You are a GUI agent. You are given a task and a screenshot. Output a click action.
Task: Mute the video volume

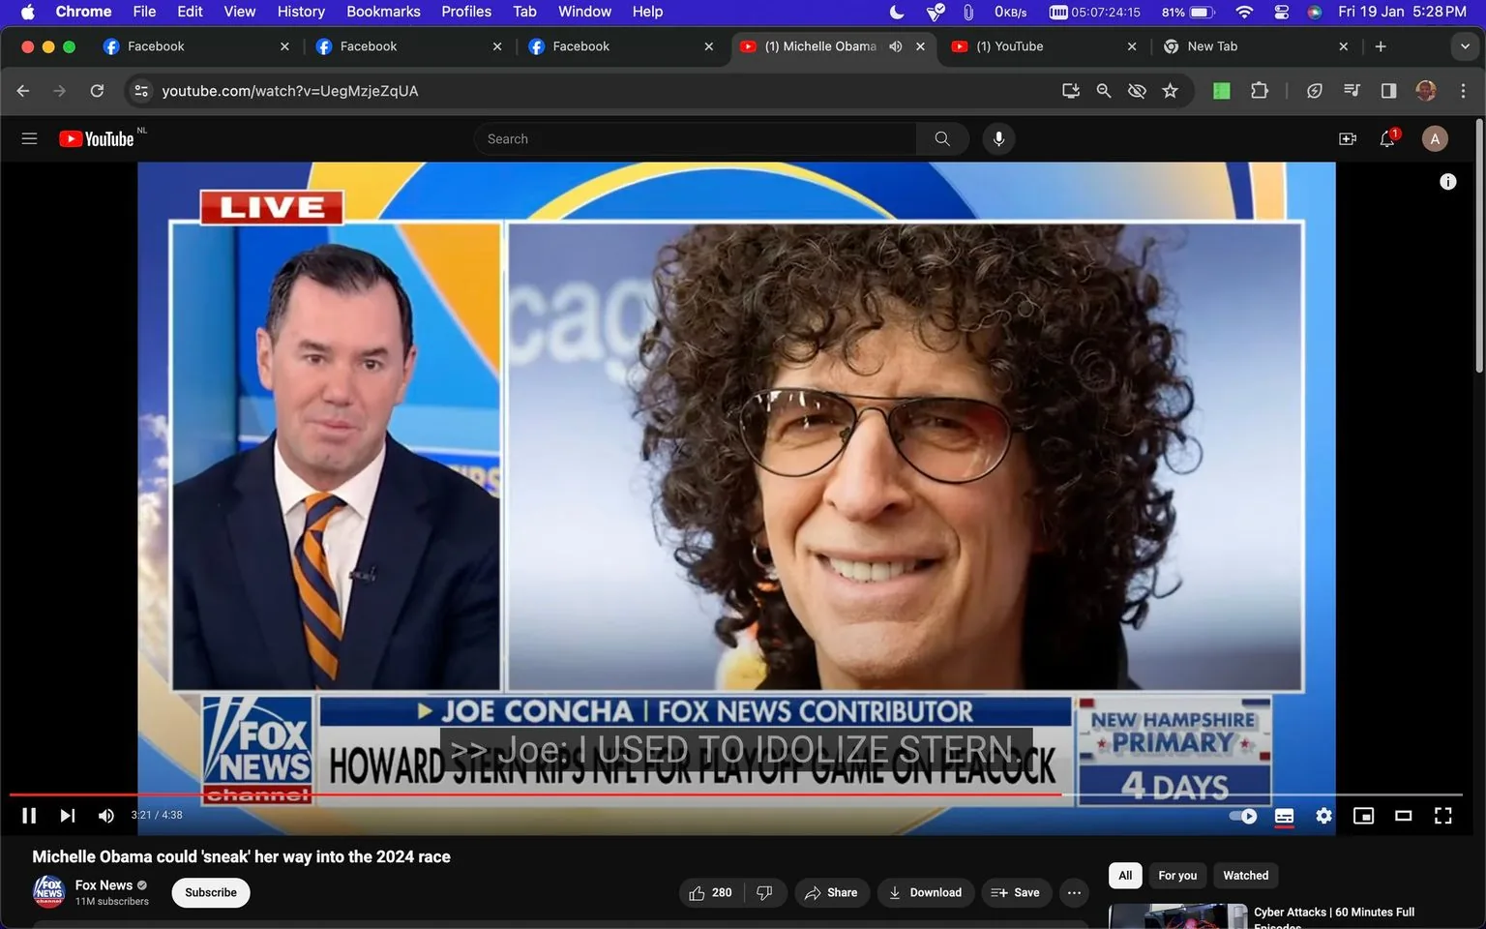point(105,816)
